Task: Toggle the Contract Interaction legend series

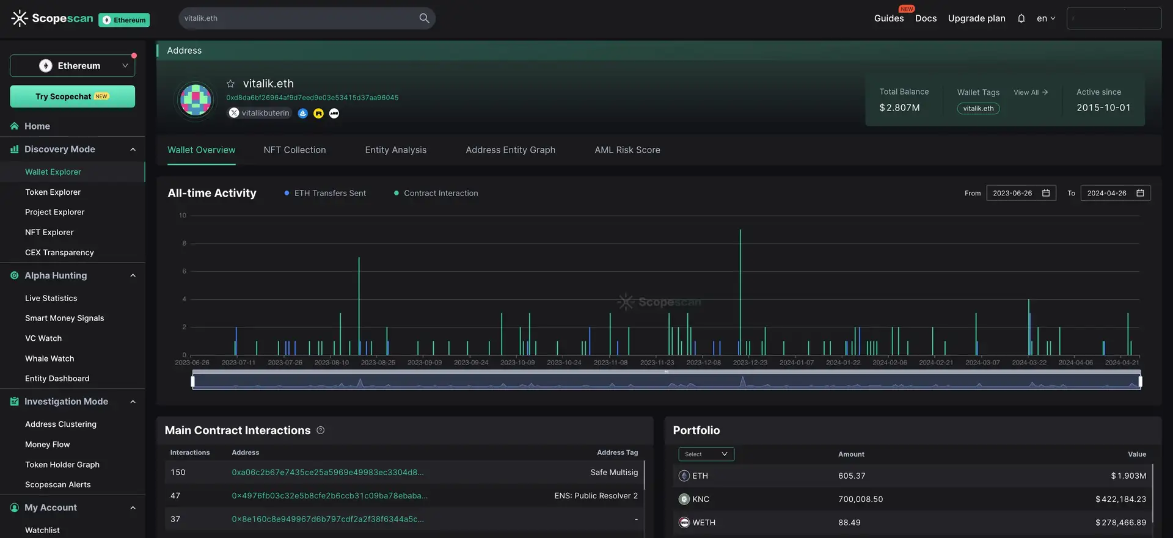Action: click(436, 193)
